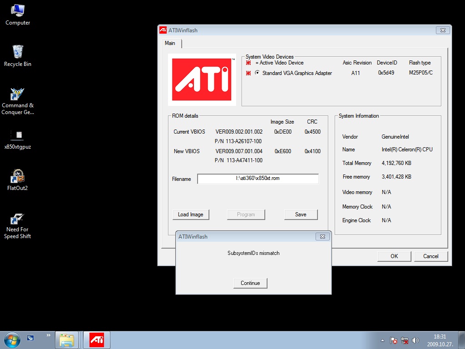Click Vendor value GenuineIntel

[396, 137]
